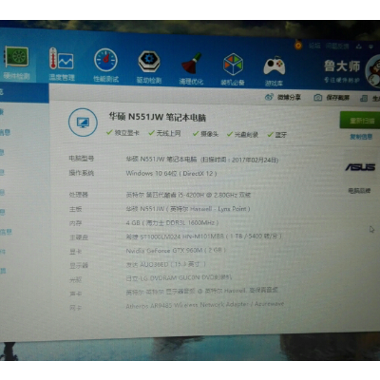The width and height of the screenshot is (380, 380).
Task: Open the 游戏库 game controller tab
Action: (x=275, y=71)
